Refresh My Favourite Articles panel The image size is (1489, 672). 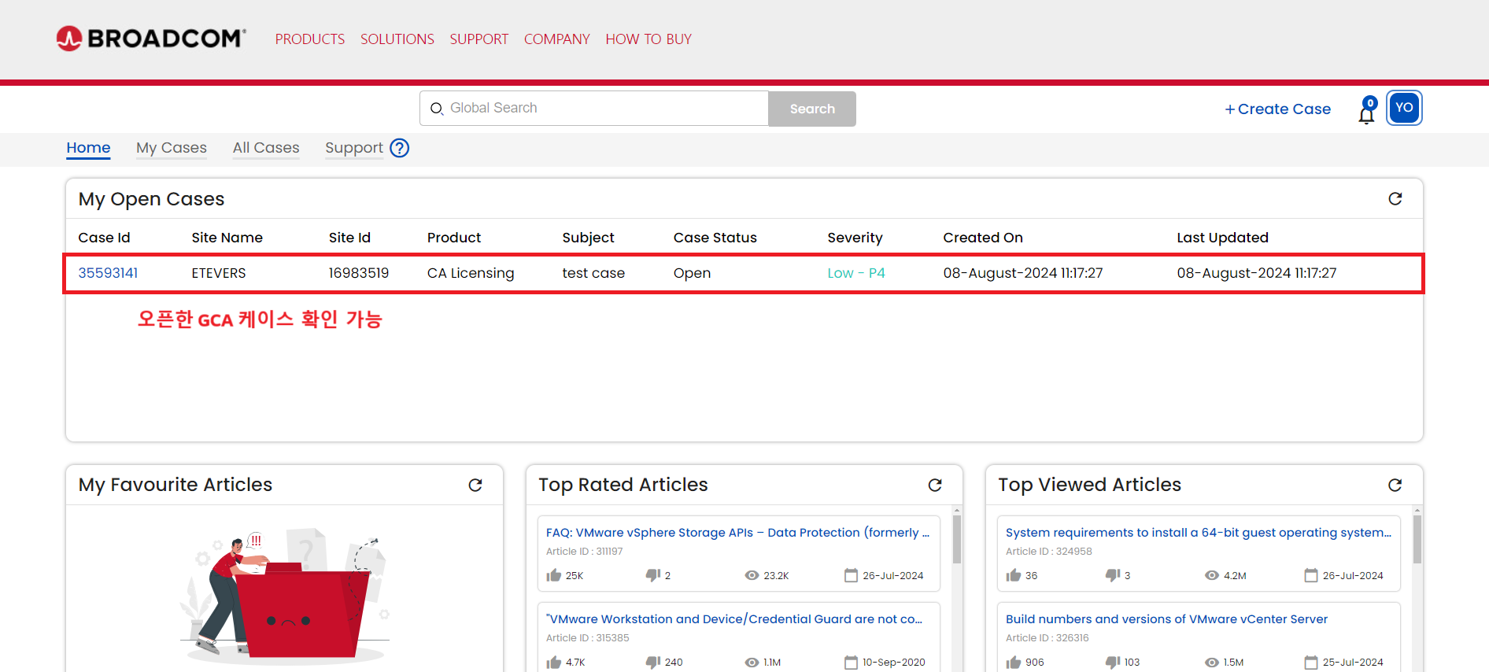click(475, 486)
